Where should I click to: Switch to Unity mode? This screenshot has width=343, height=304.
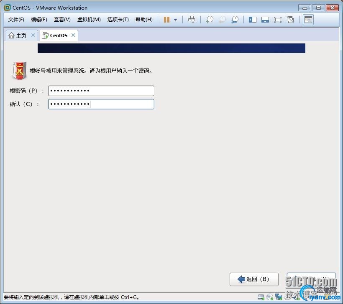[290, 20]
